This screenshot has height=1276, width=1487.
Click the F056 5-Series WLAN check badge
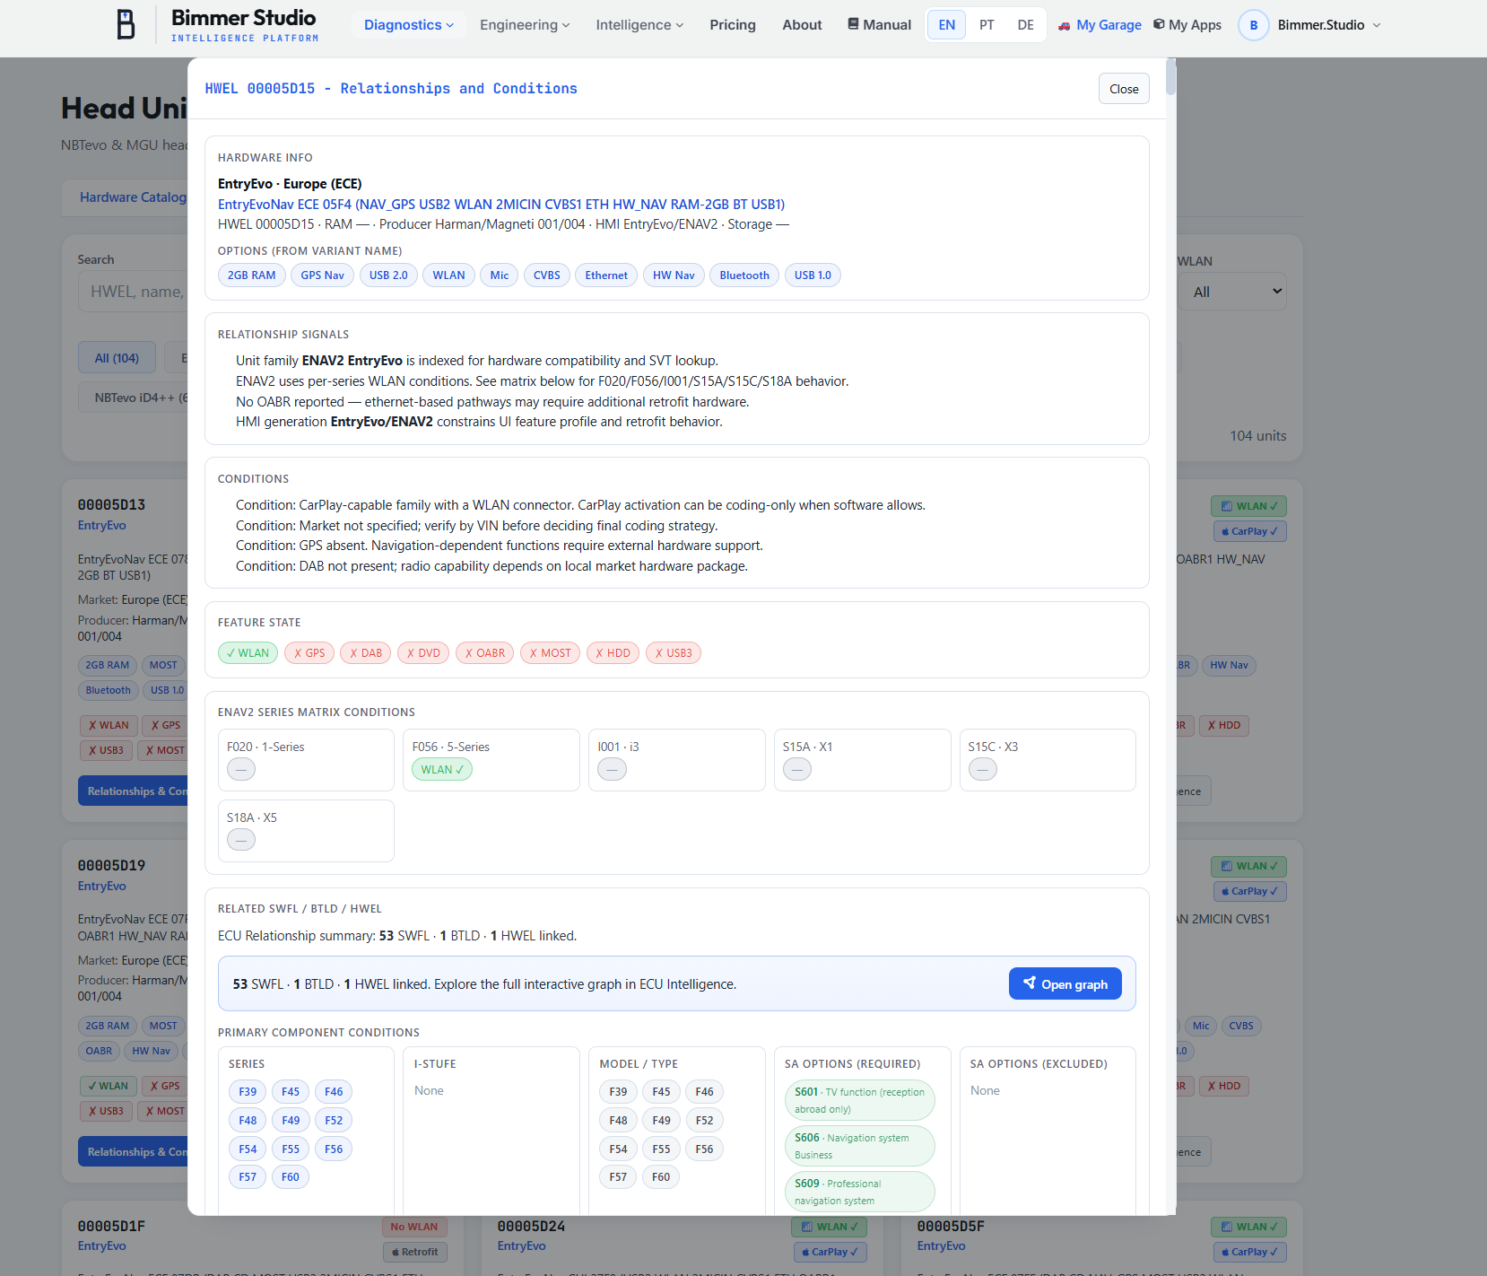click(x=442, y=769)
